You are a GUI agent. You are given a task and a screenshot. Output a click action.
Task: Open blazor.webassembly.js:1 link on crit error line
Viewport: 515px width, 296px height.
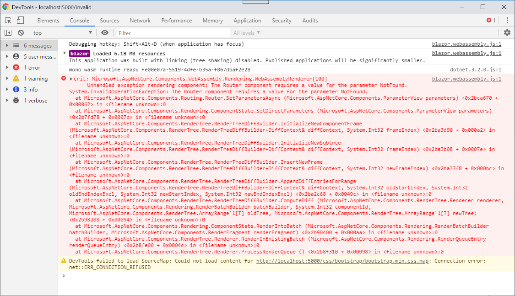point(466,79)
